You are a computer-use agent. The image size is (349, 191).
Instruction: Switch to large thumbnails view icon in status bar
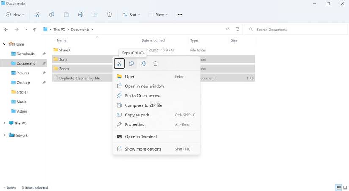[x=345, y=188]
